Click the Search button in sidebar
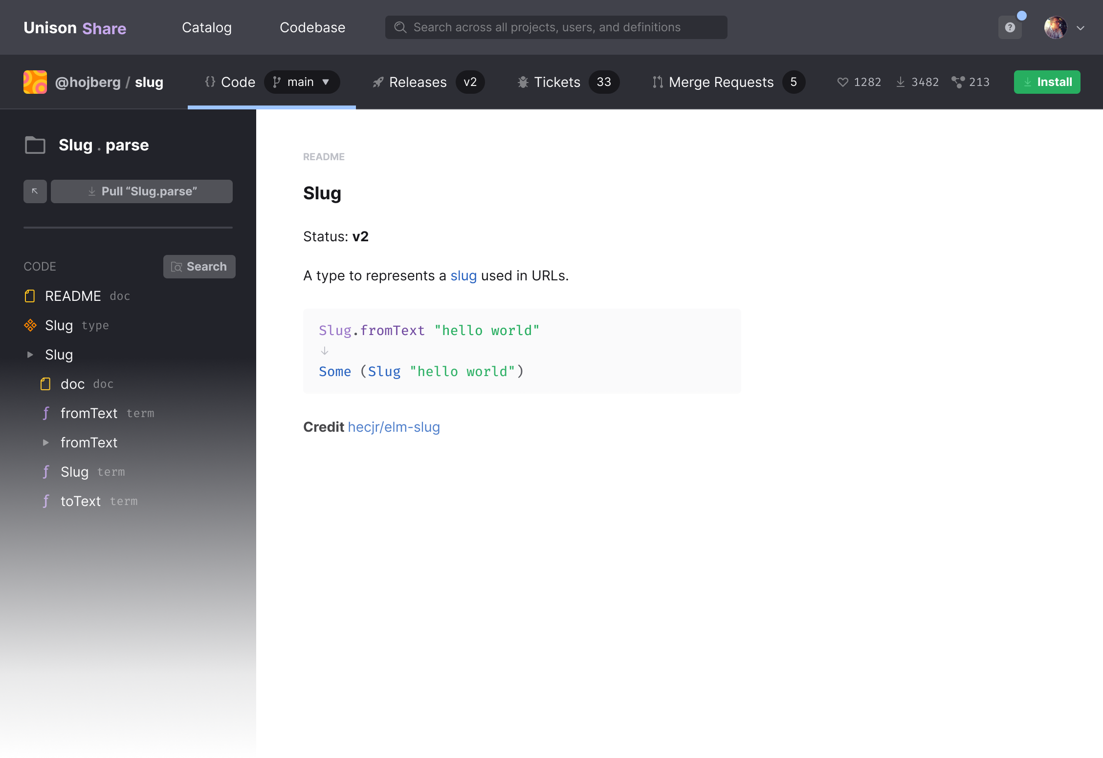Viewport: 1103px width, 758px height. 199,266
